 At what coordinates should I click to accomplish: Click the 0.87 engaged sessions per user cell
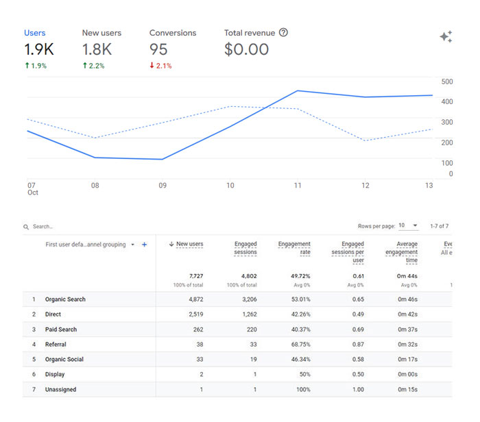tap(358, 345)
